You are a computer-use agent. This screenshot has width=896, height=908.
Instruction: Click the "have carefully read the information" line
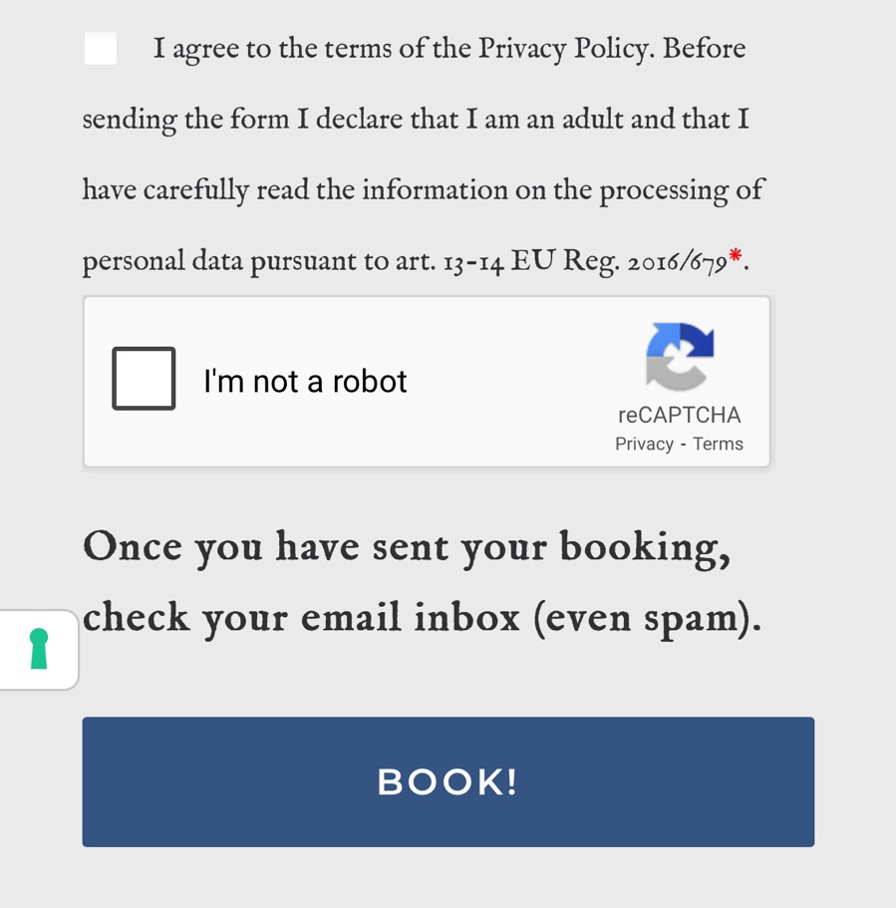coord(424,190)
